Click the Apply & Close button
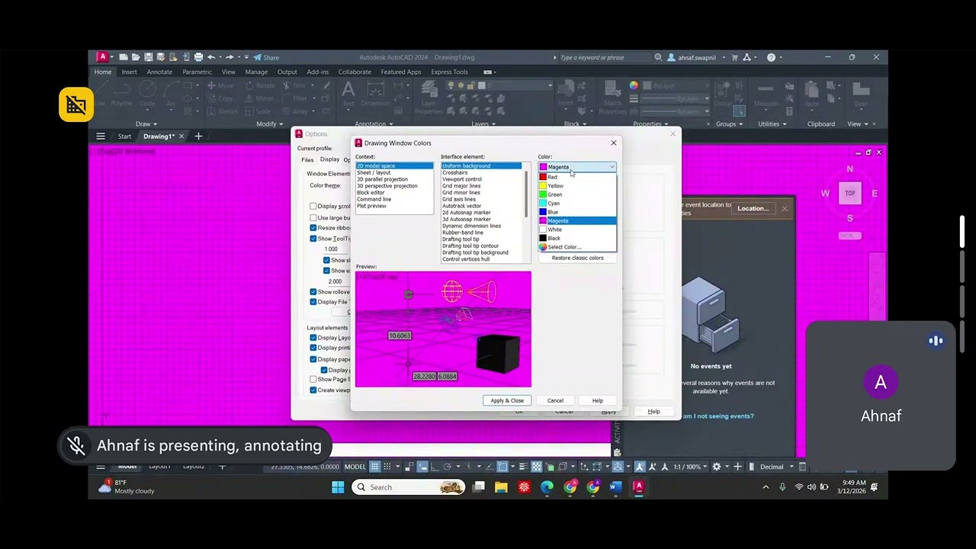Image resolution: width=976 pixels, height=549 pixels. pos(507,400)
